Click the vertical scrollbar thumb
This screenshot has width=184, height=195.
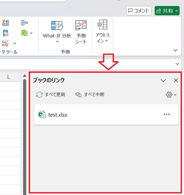(25, 137)
